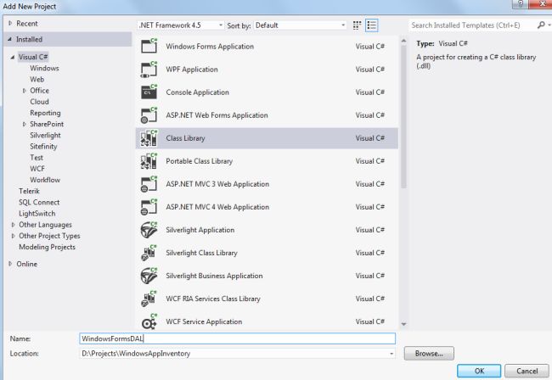This screenshot has width=552, height=380.
Task: Select the Cloud category
Action: pyautogui.click(x=39, y=102)
